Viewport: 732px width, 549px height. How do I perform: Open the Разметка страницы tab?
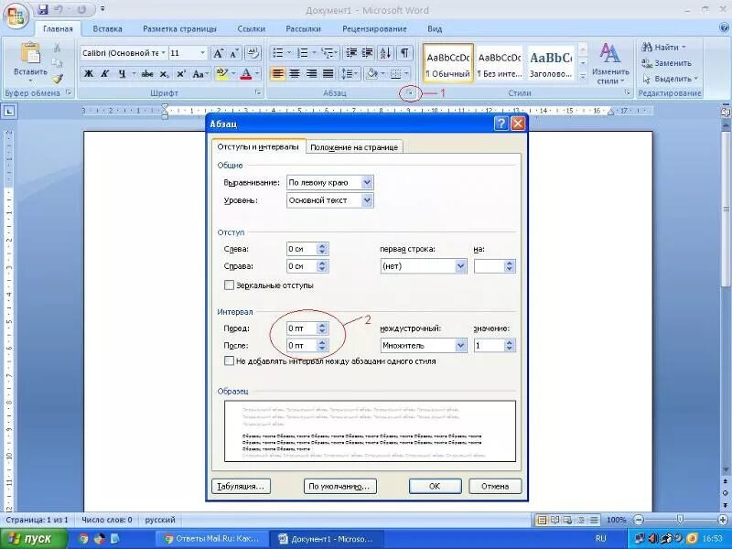pos(179,28)
